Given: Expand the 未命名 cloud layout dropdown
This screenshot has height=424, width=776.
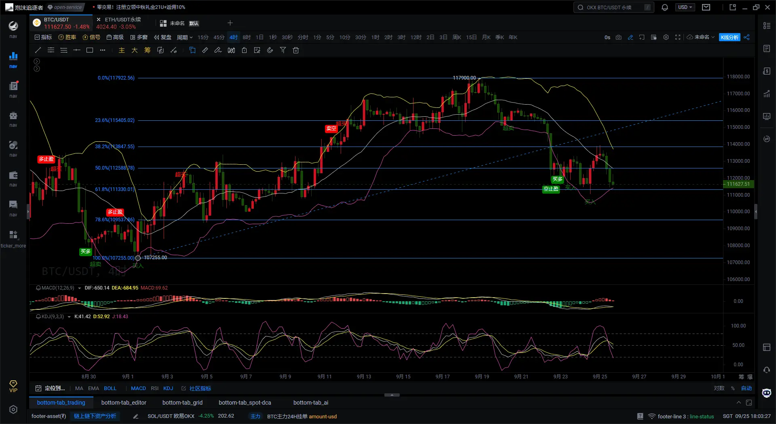Looking at the screenshot, I should [701, 38].
